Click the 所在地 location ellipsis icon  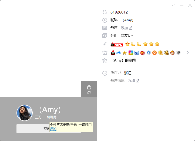point(105,73)
